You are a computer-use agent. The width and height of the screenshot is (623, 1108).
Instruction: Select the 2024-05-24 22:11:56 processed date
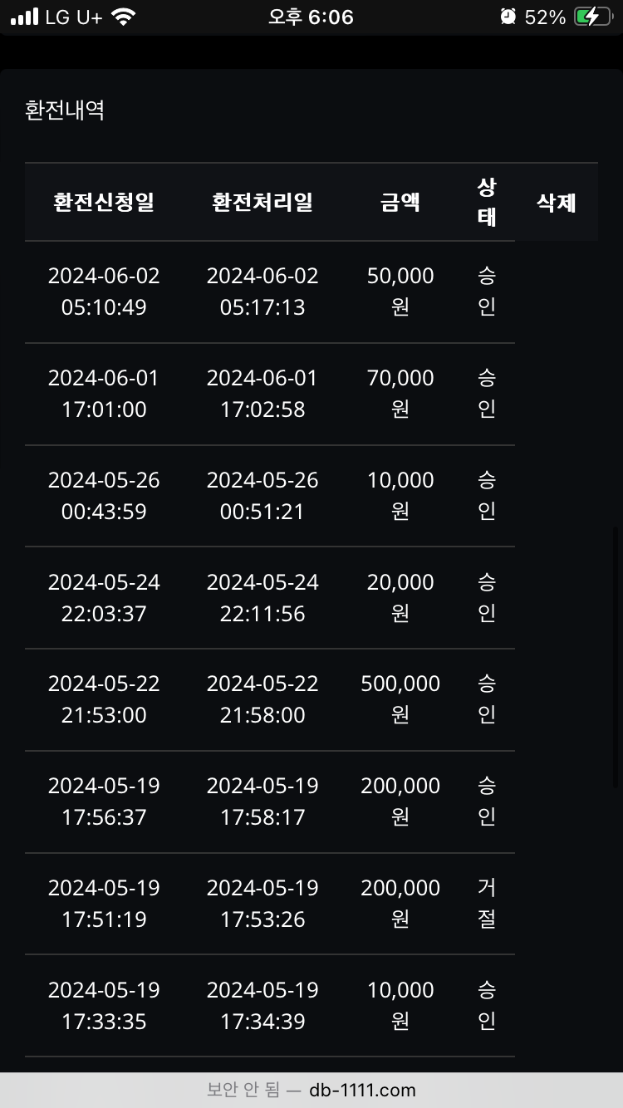(x=262, y=598)
